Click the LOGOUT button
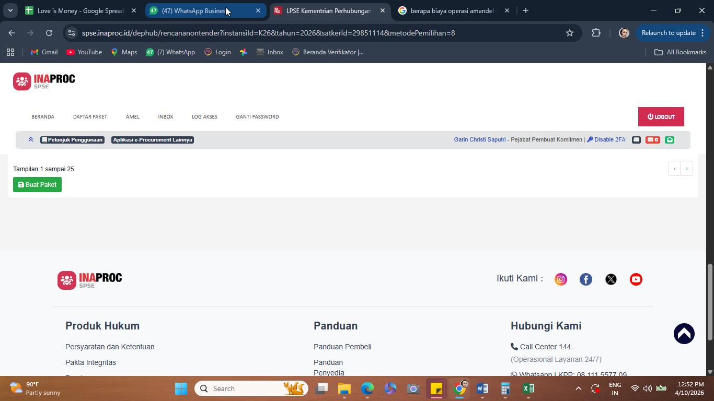714x401 pixels. click(661, 117)
